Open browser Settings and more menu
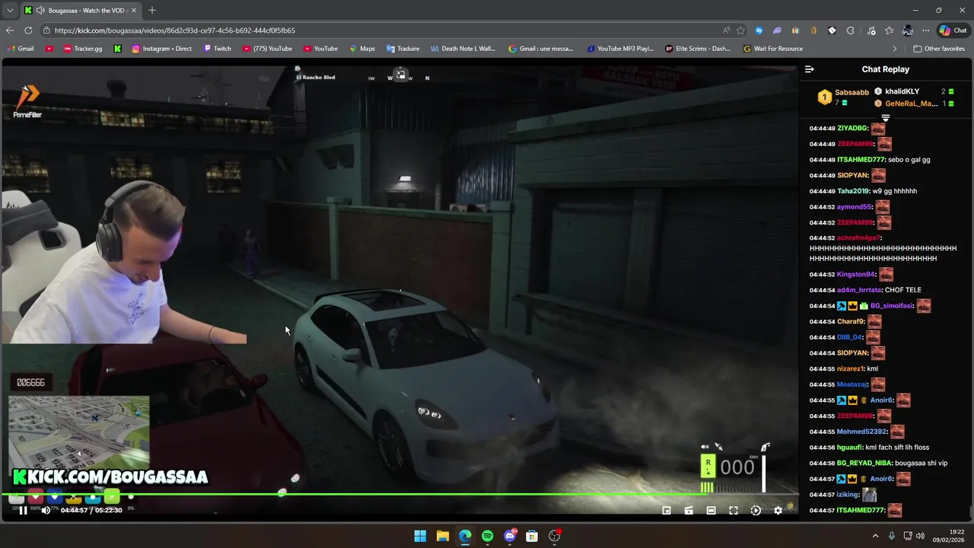This screenshot has height=548, width=974. click(x=925, y=30)
